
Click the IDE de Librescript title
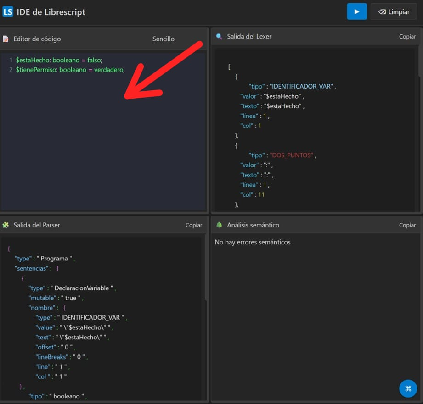click(x=51, y=12)
